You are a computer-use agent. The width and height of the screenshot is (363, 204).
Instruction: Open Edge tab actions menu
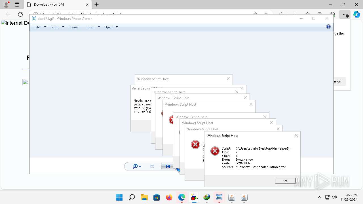click(17, 5)
